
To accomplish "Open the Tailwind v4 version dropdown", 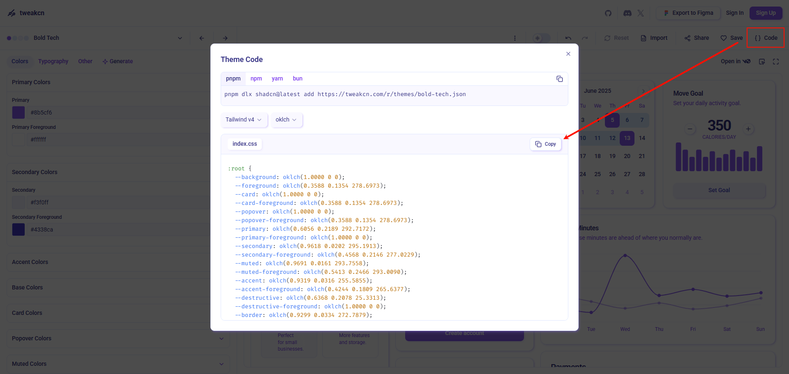I will pyautogui.click(x=244, y=120).
